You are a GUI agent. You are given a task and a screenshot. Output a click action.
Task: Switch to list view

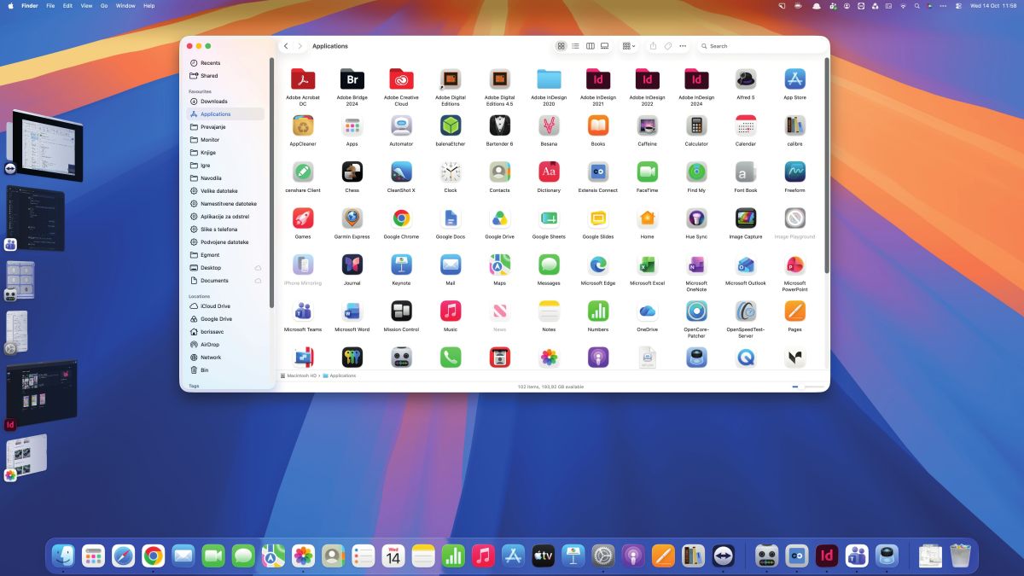coord(575,46)
